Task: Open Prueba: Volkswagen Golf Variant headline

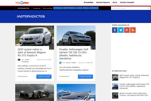Action: tap(74, 54)
